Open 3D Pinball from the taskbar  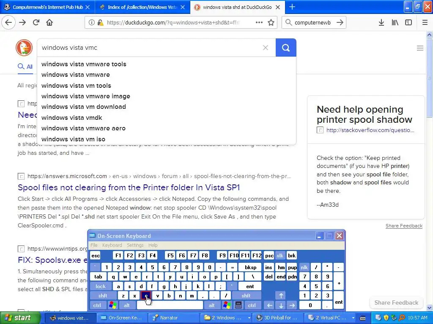point(278,318)
